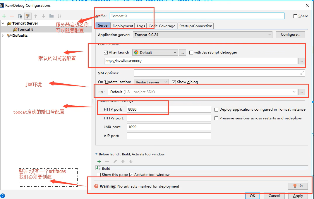Sort configurations alphabetically icon
This screenshot has width=314, height=199.
point(59,16)
